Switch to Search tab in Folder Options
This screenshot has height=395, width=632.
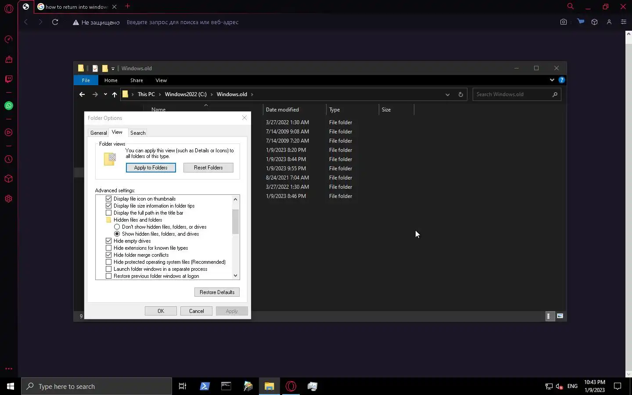coord(138,133)
